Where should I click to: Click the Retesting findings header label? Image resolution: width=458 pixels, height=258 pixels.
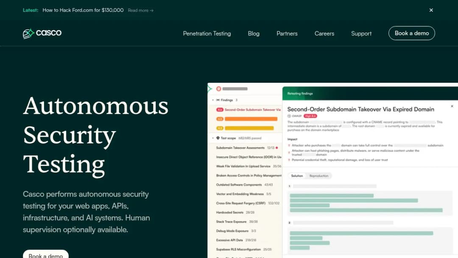click(x=300, y=93)
